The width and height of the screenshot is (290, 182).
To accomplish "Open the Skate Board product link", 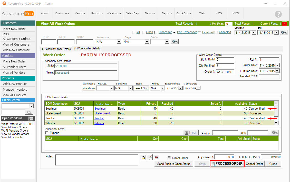I will pos(102,113).
